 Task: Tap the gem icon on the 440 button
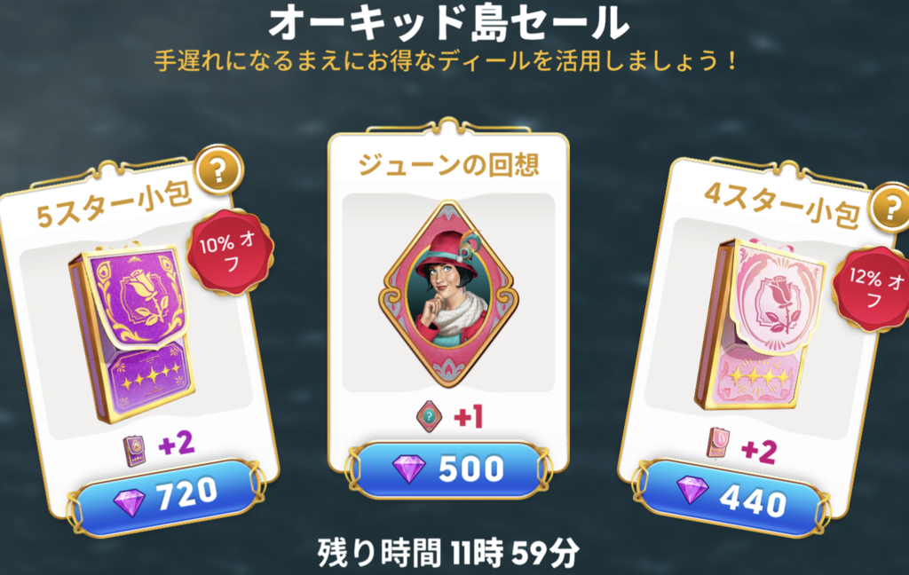692,490
